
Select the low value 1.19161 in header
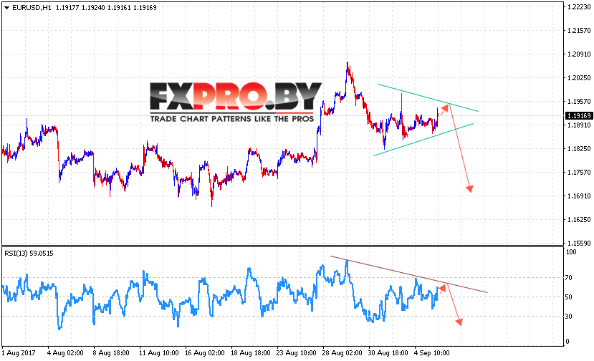coord(118,8)
